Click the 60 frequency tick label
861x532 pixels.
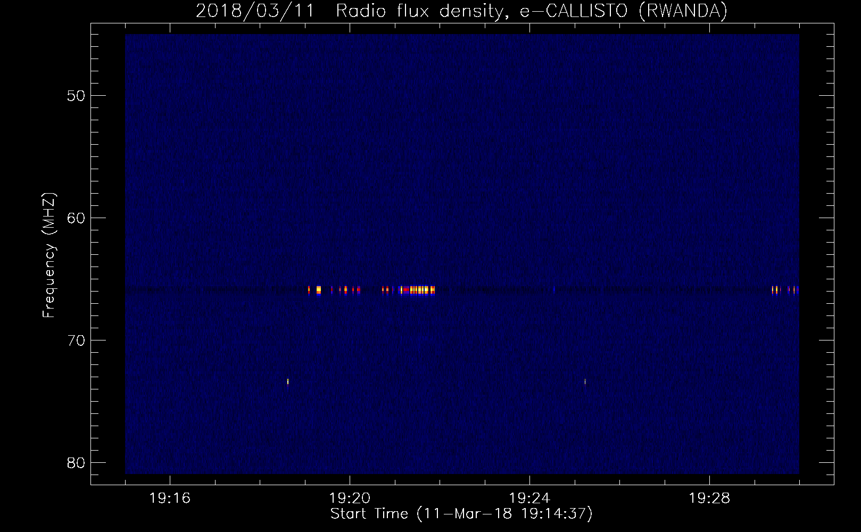point(76,218)
